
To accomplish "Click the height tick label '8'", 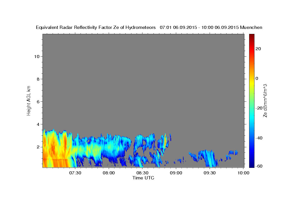I will (x=38, y=79).
